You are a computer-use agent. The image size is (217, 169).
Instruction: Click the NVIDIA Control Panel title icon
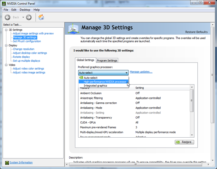tap(4, 4)
